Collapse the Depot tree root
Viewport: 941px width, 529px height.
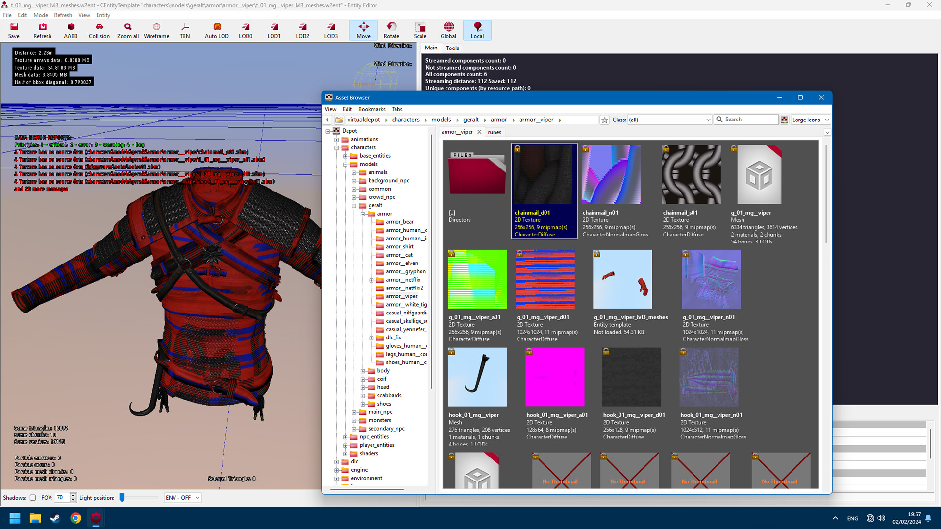[x=328, y=131]
